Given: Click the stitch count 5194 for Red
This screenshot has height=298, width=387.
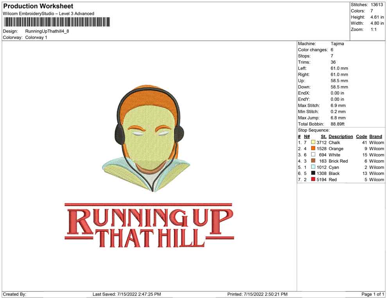Looking at the screenshot, I should click(321, 180).
